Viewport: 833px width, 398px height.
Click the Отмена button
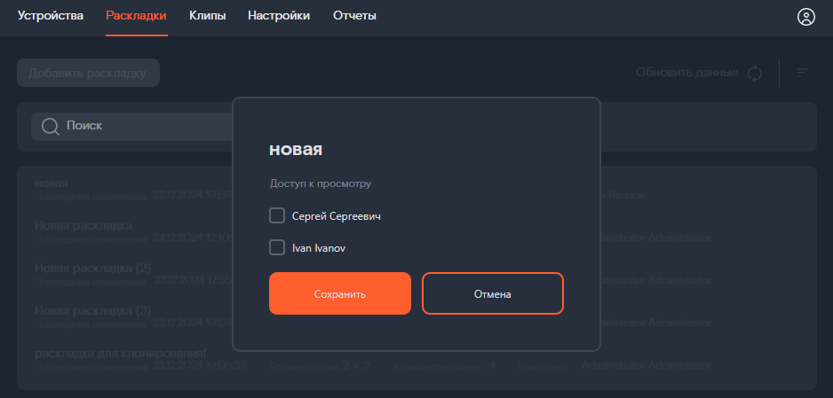click(493, 293)
